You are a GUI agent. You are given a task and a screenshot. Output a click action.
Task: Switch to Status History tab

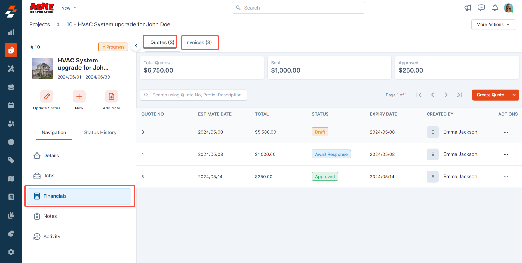100,133
